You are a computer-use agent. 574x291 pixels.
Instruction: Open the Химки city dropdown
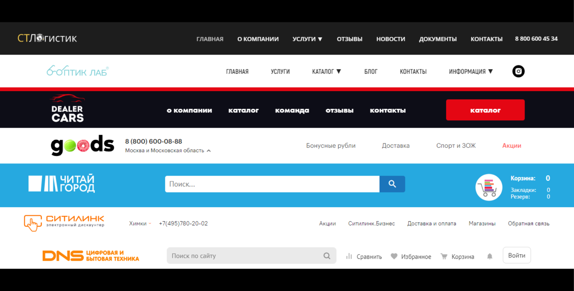[x=140, y=223]
